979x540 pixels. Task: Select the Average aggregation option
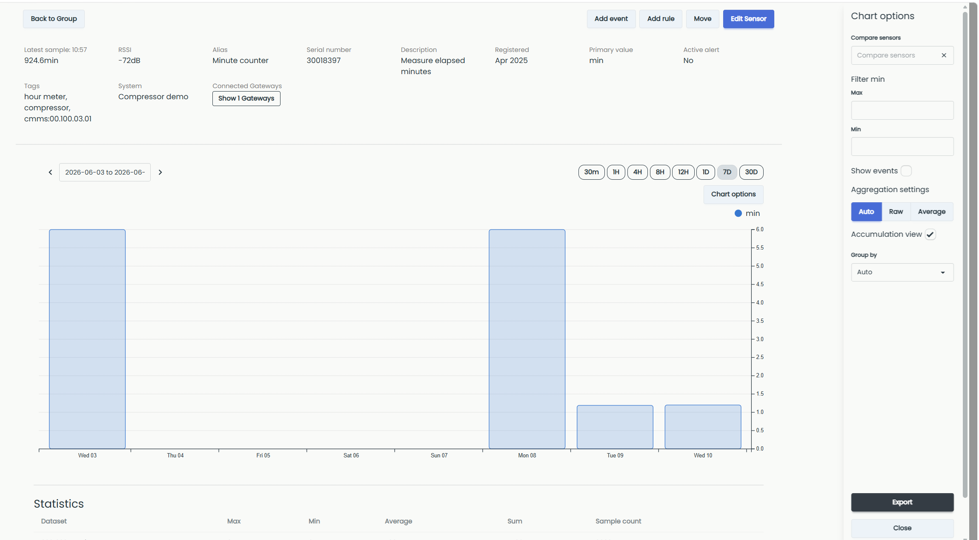pyautogui.click(x=931, y=212)
